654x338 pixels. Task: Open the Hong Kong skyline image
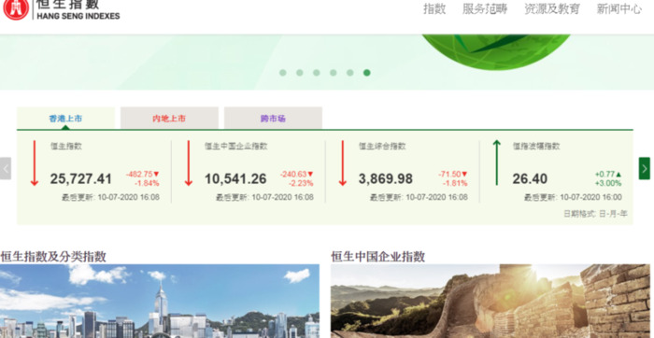tap(160, 301)
